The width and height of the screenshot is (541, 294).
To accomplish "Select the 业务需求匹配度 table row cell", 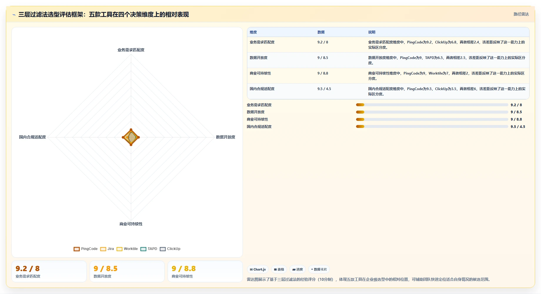I will point(262,42).
